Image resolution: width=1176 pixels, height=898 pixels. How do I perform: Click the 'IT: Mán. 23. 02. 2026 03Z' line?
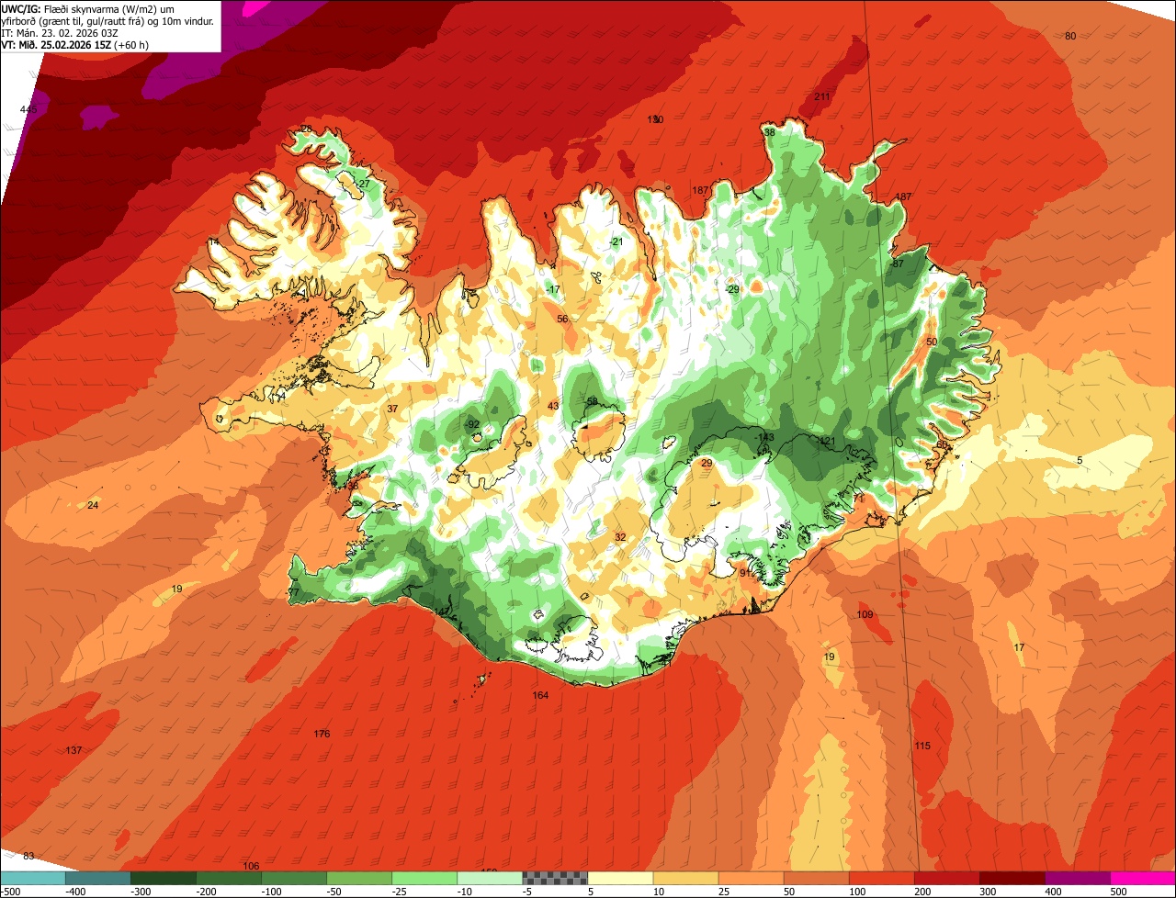(59, 32)
